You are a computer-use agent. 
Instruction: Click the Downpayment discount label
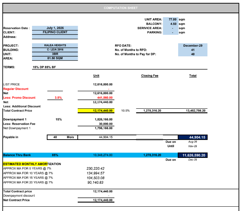pyautogui.click(x=19, y=196)
